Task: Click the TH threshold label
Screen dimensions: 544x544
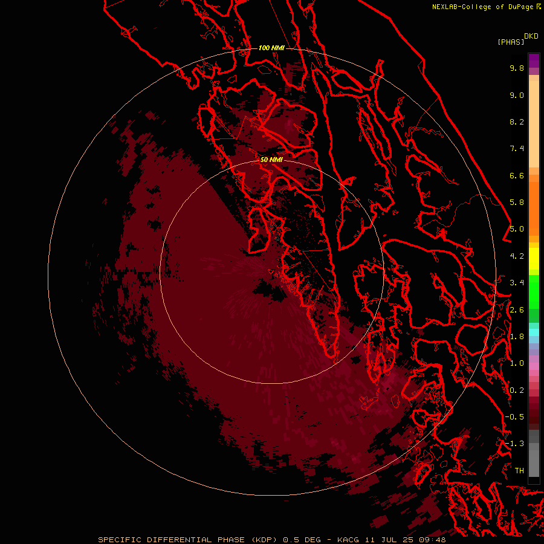Action: coord(519,471)
